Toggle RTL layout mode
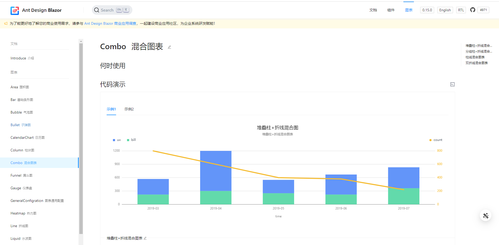Viewport: 499px width, 245px height. [461, 10]
